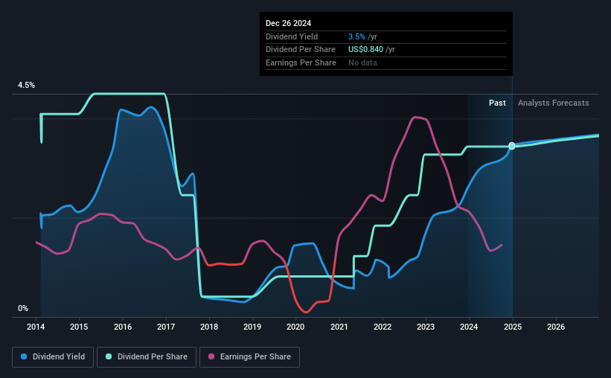The height and width of the screenshot is (378, 611).
Task: Click the 'Dec 26 2024' tooltip date
Action: coord(288,23)
